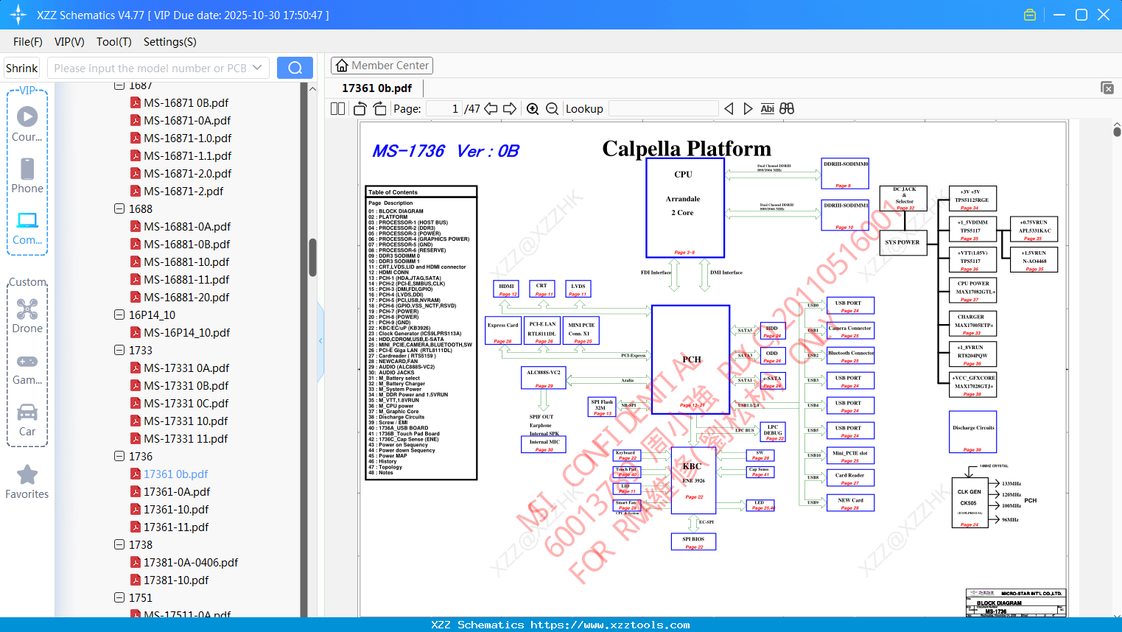The image size is (1122, 632).
Task: Open the Tool(T) menu
Action: [x=114, y=42]
